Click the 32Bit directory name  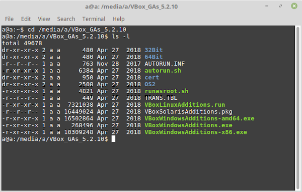pyautogui.click(x=154, y=50)
